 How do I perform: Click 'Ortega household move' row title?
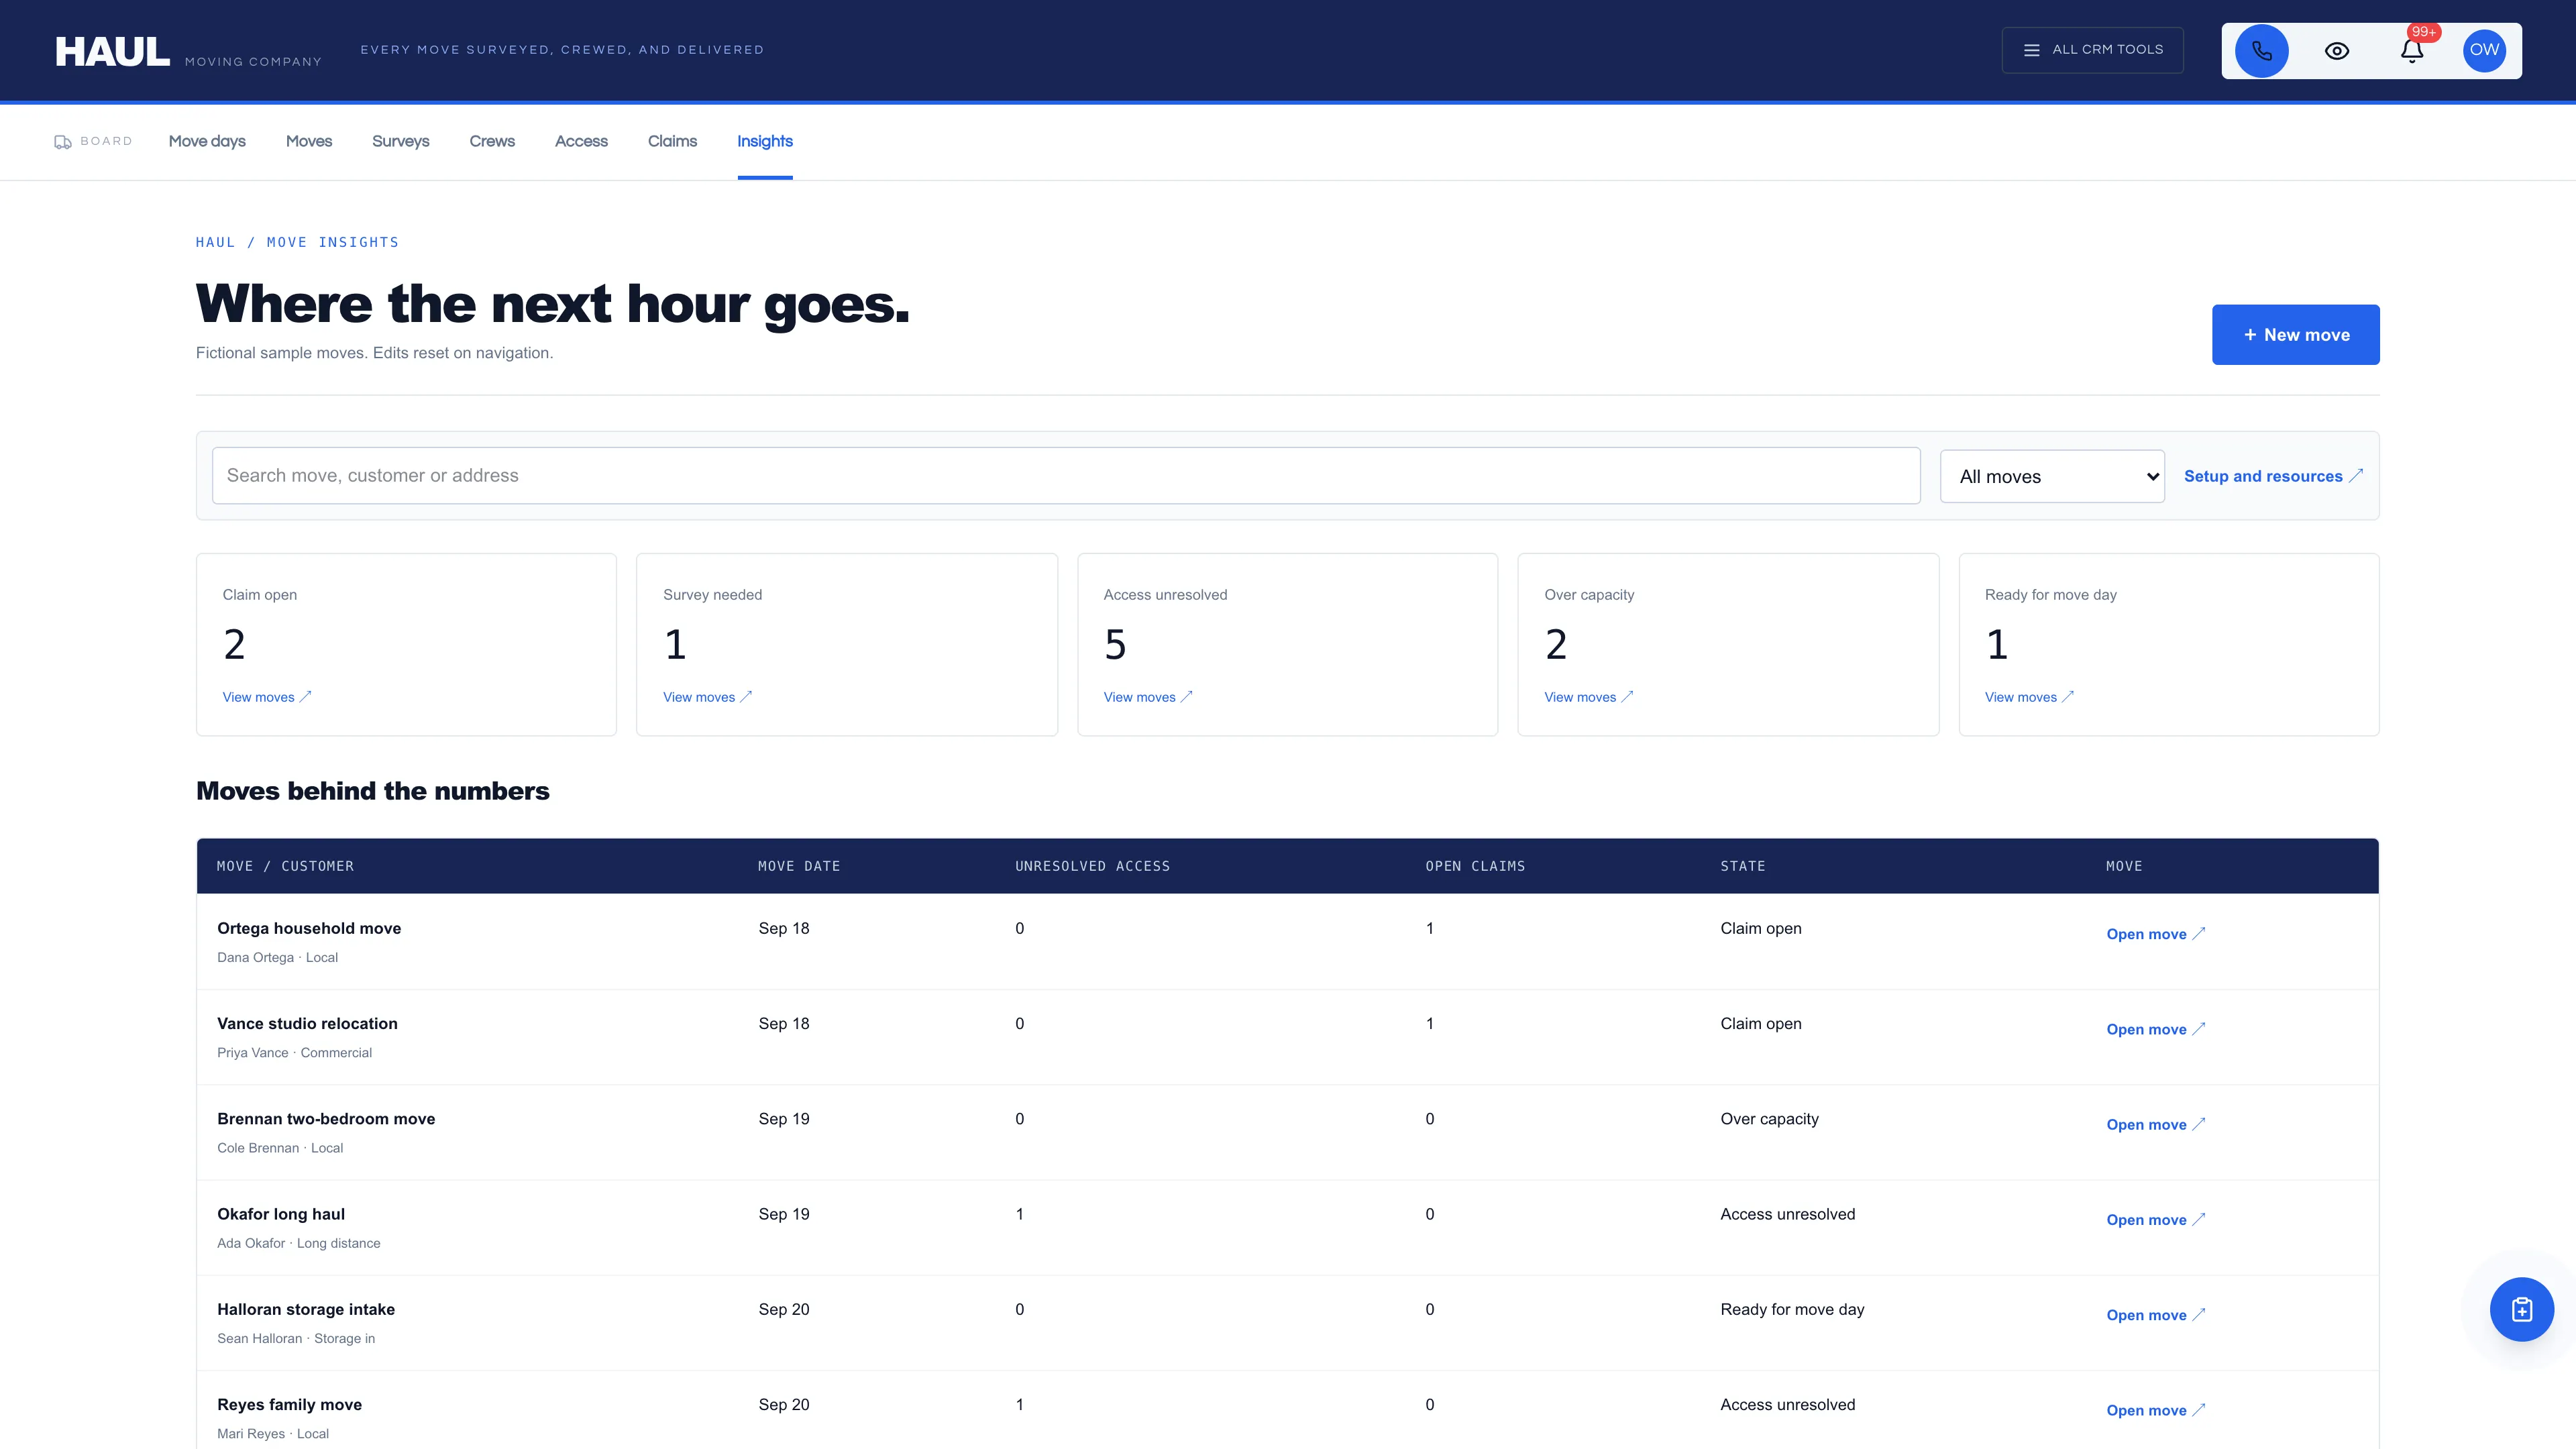309,929
